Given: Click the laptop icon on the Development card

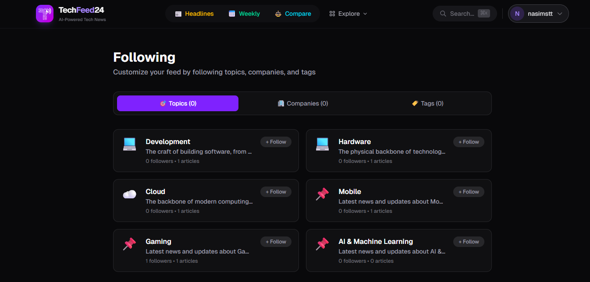Looking at the screenshot, I should 129,144.
